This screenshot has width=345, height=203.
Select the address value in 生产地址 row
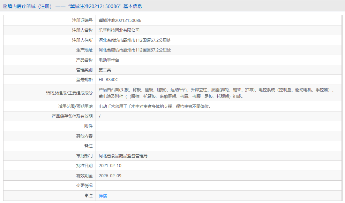tap(135, 50)
